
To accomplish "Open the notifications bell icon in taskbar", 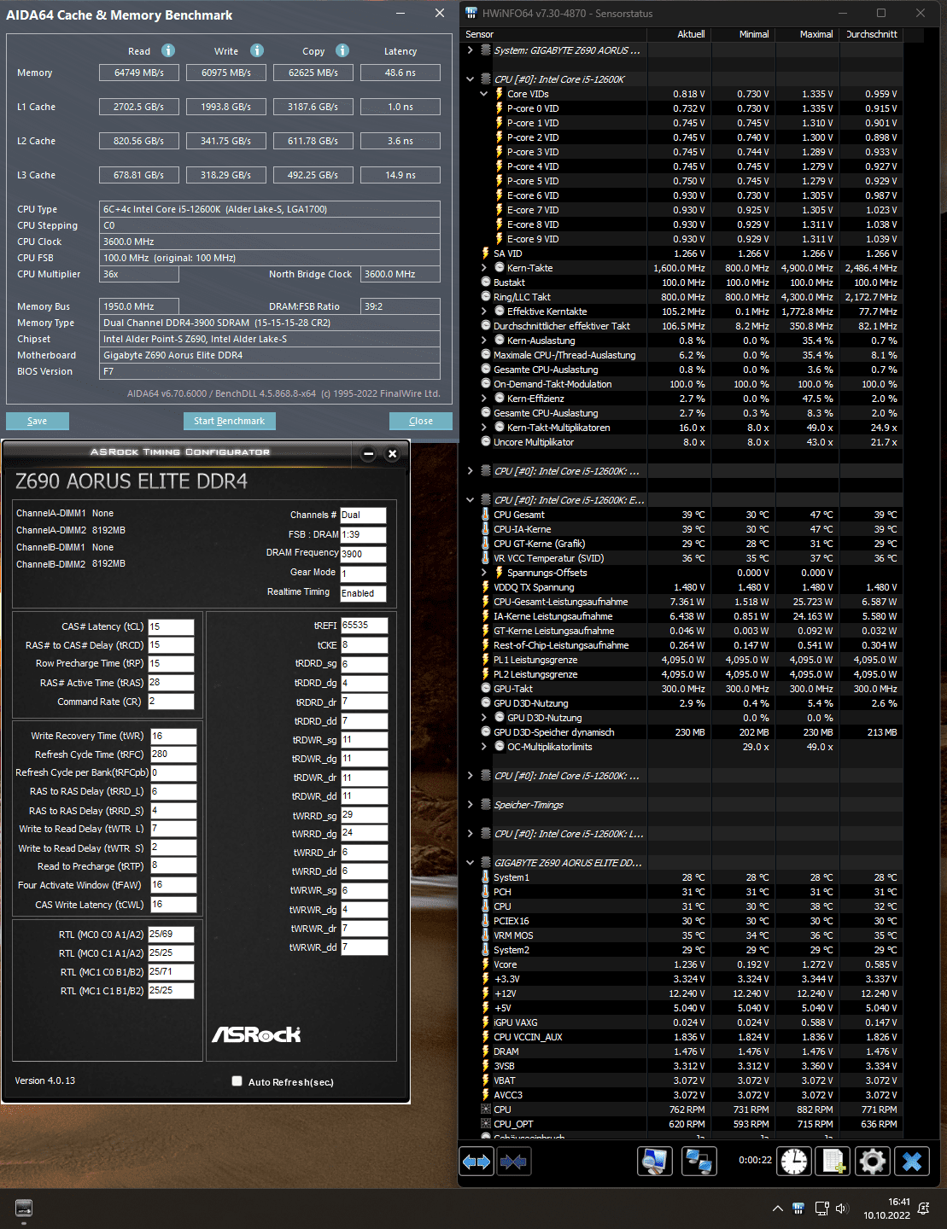I will pos(924,1209).
